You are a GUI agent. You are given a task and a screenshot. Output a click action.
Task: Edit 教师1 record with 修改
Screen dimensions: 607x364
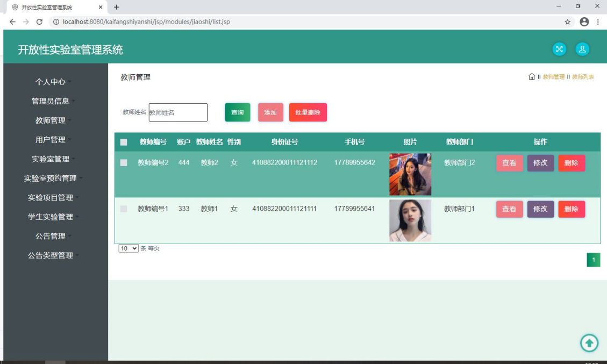click(x=540, y=209)
